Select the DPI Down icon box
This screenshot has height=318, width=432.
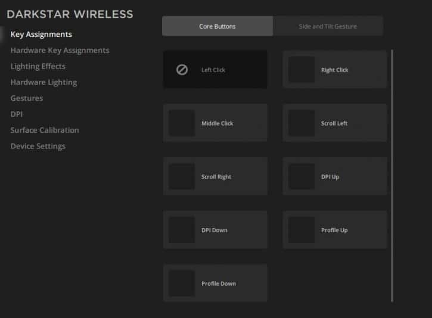coord(182,230)
